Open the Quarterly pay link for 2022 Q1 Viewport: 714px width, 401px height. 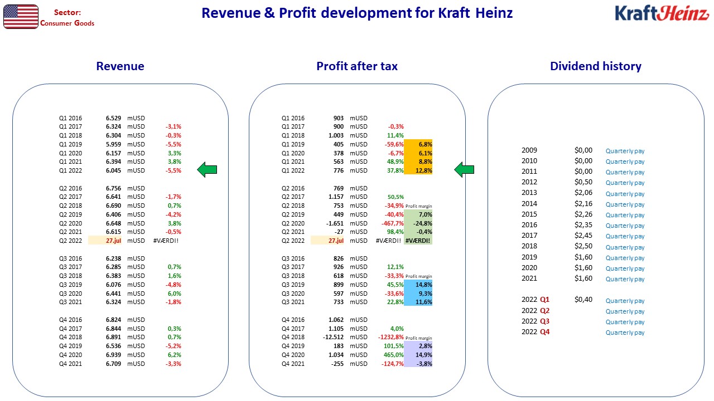(x=625, y=301)
